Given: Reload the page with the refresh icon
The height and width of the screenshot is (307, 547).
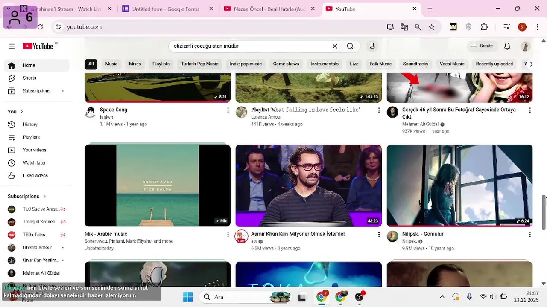Looking at the screenshot, I should pos(40,27).
